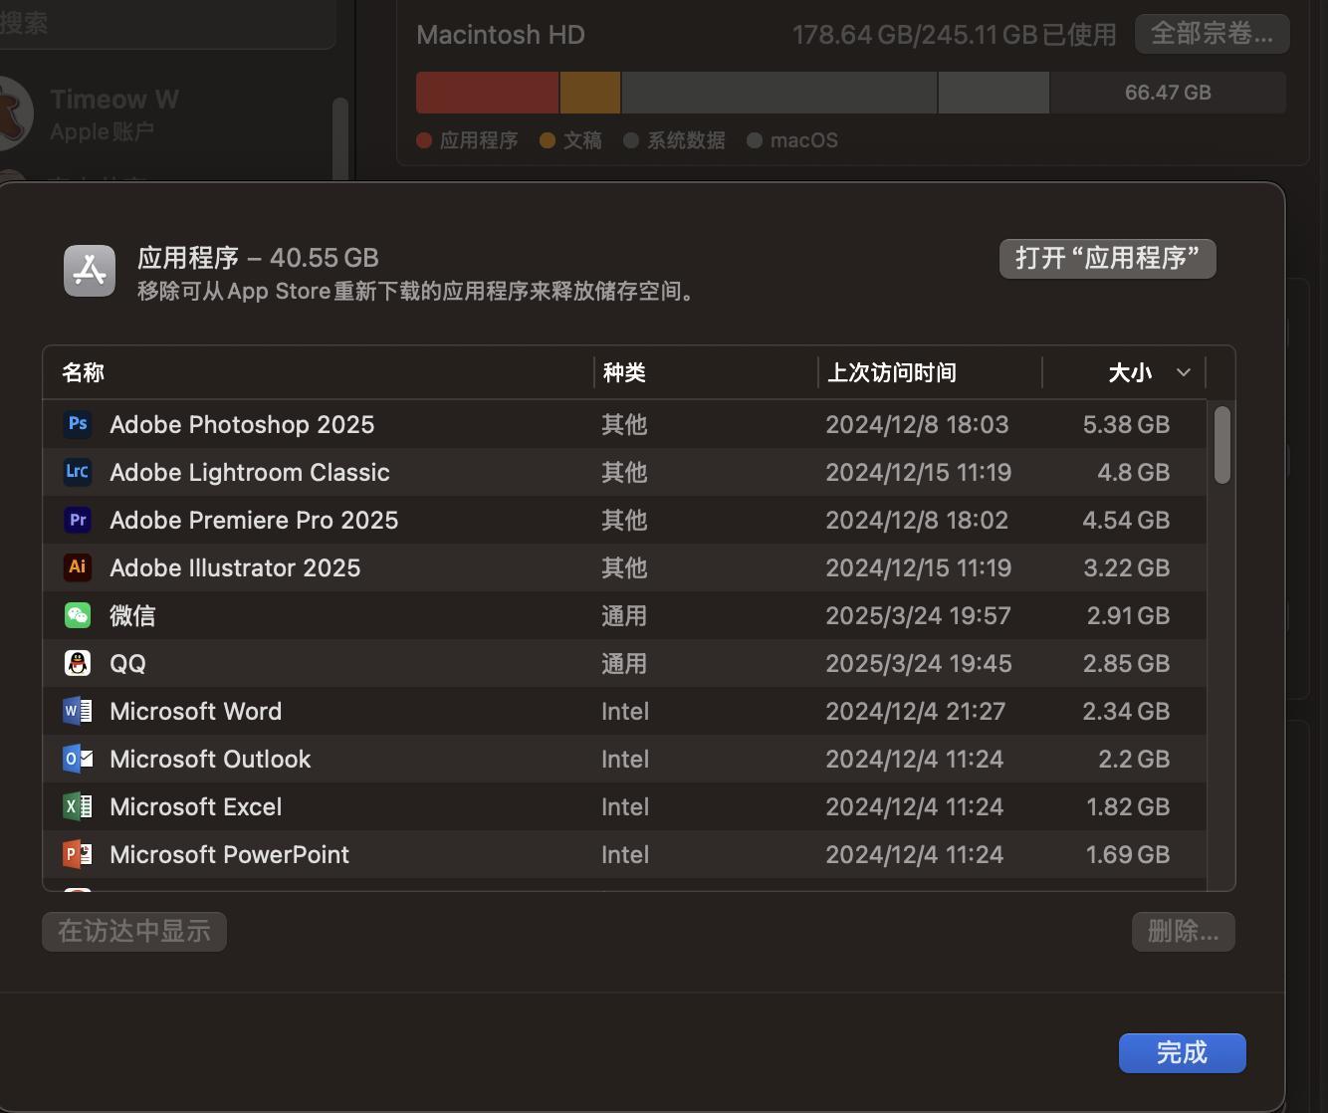Click the orange 文稿 storage bar segment
1328x1113 pixels.
tap(590, 93)
